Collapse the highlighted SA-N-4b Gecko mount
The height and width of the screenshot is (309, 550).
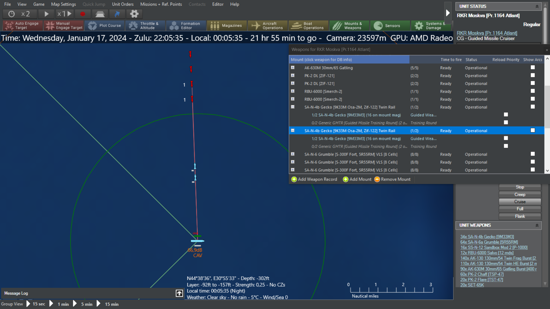tap(293, 130)
